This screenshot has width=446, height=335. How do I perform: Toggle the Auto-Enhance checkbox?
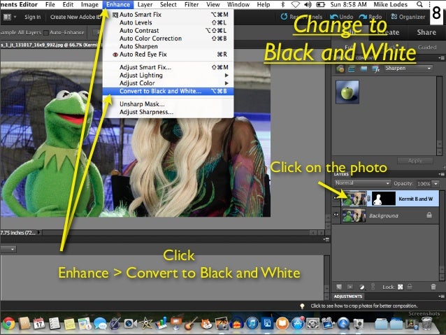pyautogui.click(x=46, y=33)
